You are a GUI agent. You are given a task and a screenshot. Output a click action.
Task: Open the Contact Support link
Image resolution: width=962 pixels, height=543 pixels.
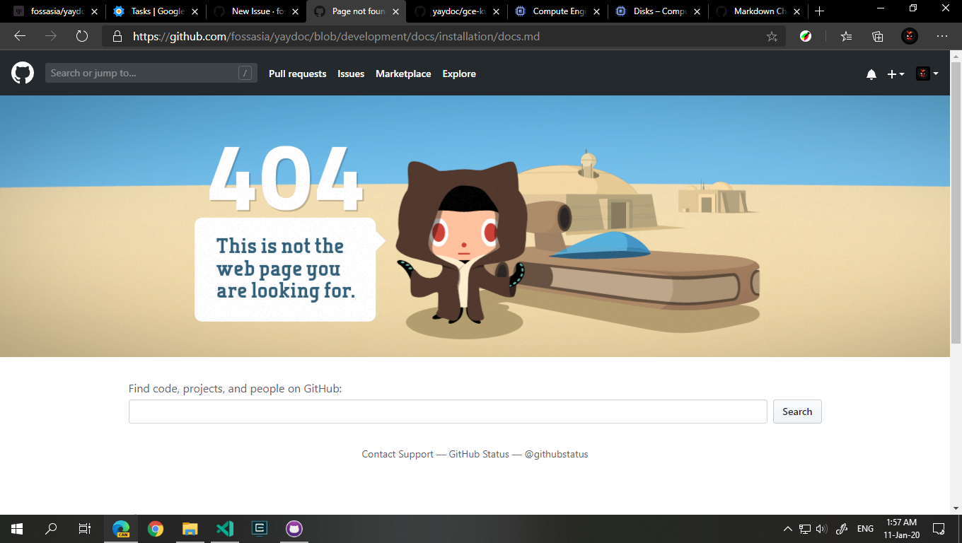[398, 454]
